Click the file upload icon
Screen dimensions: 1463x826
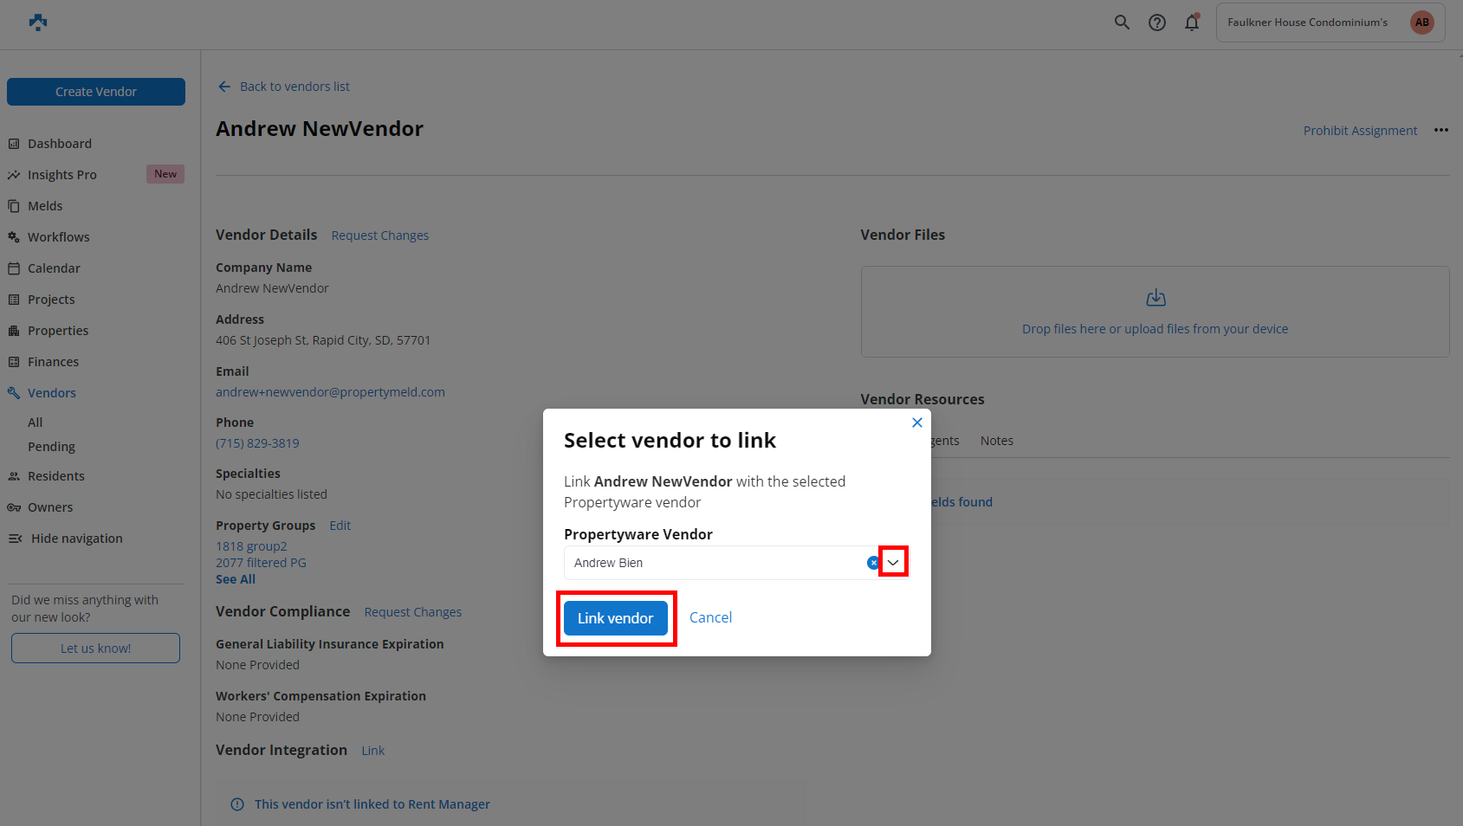[x=1156, y=298]
